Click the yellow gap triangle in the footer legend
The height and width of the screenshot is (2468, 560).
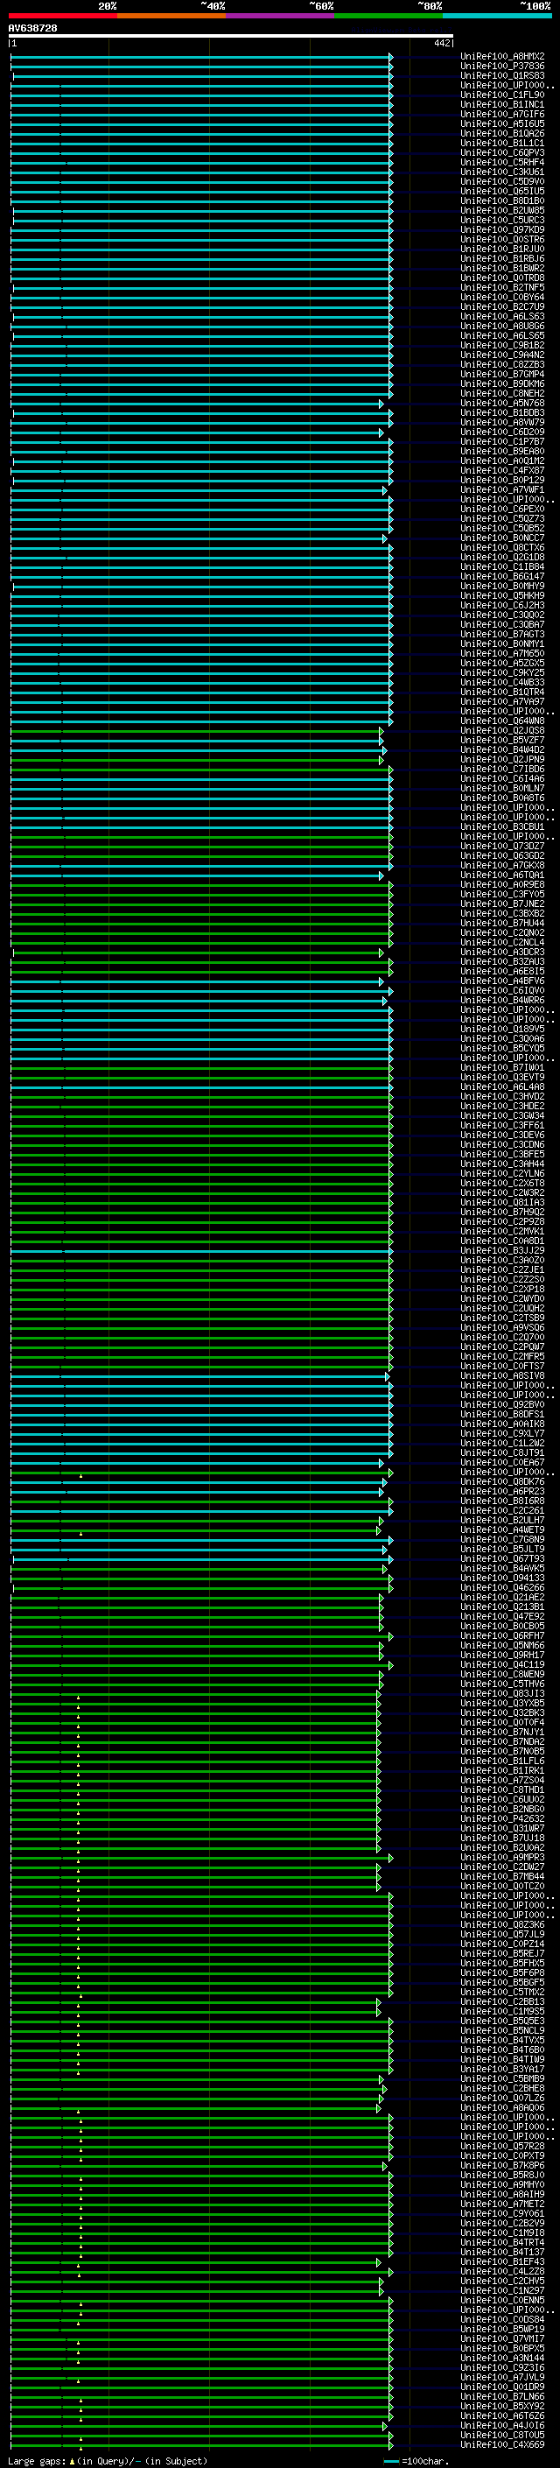point(72,2460)
